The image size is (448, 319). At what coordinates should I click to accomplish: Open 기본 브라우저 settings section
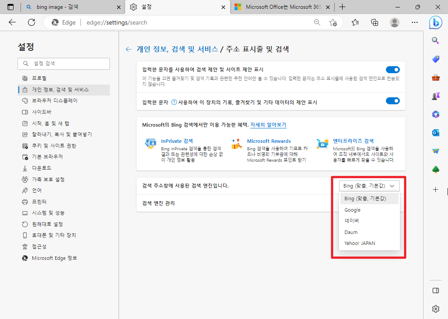click(x=64, y=157)
